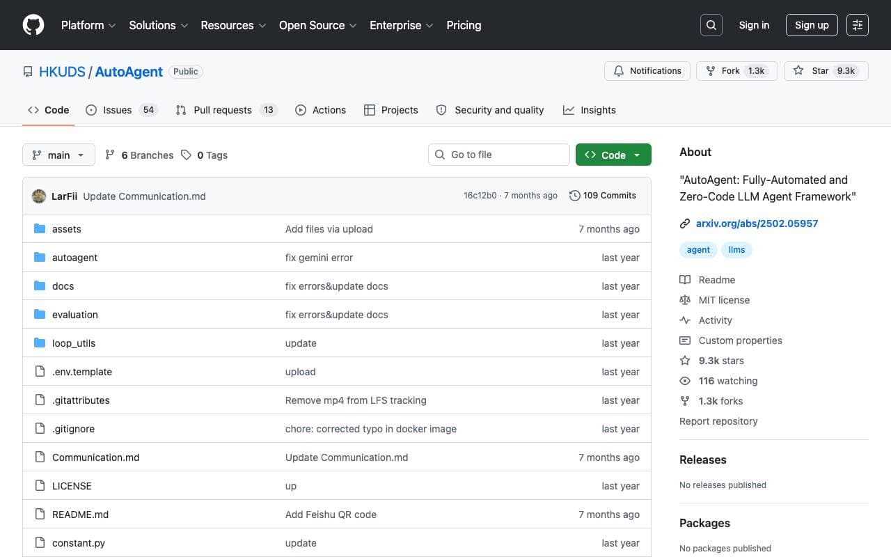Click the Custom properties icon
Screen dimensions: 891x557
pyautogui.click(x=685, y=340)
